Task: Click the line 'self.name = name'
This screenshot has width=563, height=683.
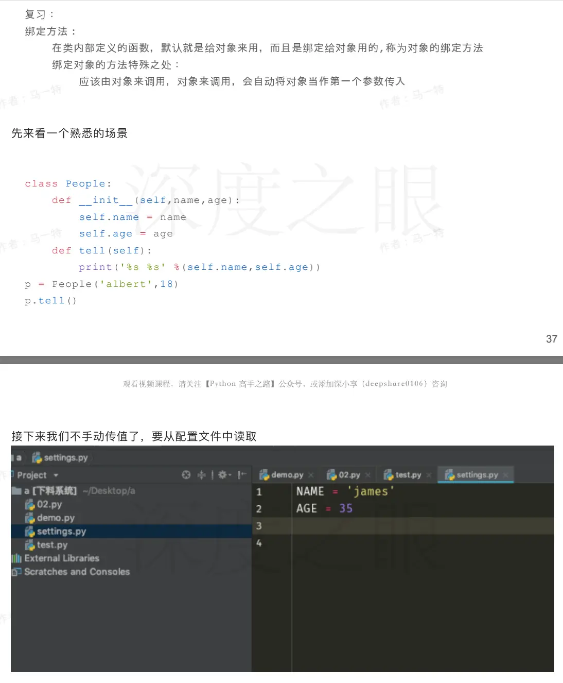Action: click(132, 217)
